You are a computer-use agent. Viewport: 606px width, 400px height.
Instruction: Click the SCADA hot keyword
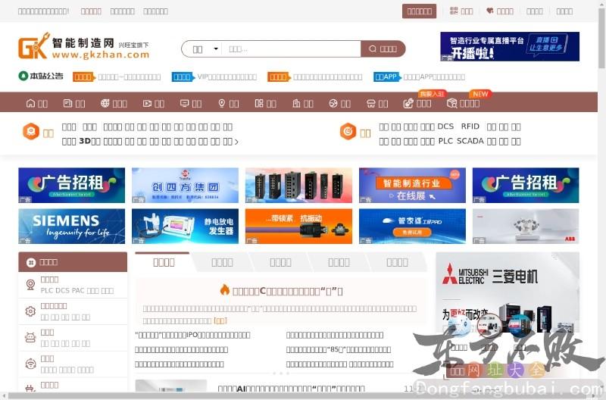[470, 141]
